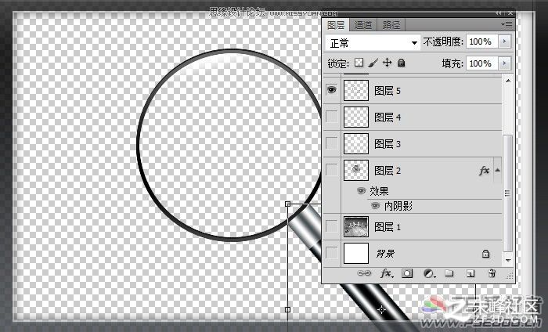
Task: Open the 不透明度 slider arrow
Action: click(504, 41)
